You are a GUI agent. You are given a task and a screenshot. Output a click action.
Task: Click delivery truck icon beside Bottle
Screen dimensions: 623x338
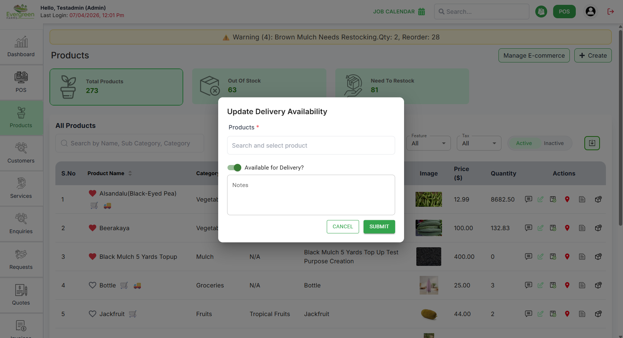[x=137, y=286]
